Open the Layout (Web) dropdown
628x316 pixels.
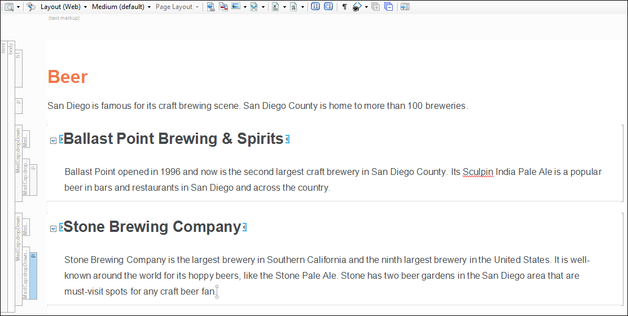pos(64,7)
